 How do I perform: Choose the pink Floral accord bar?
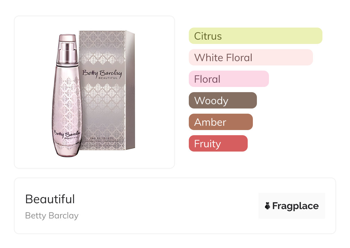point(228,79)
